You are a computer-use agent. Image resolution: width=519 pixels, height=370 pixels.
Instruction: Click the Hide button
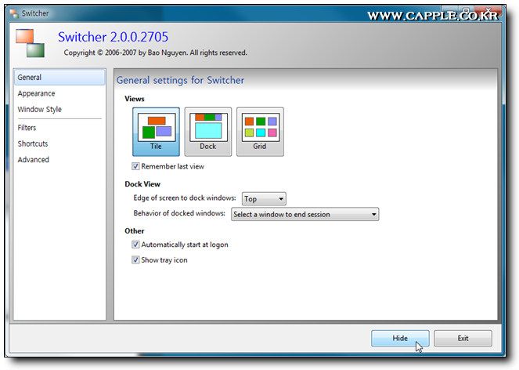tap(400, 338)
